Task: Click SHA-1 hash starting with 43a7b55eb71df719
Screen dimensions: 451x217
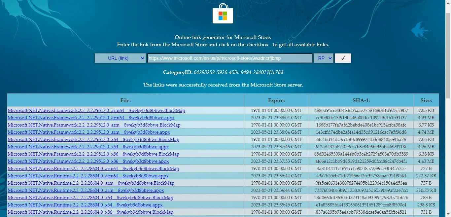Action: tap(361, 176)
